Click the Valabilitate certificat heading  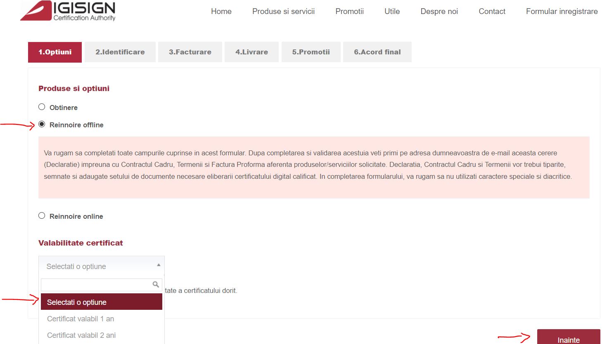81,243
